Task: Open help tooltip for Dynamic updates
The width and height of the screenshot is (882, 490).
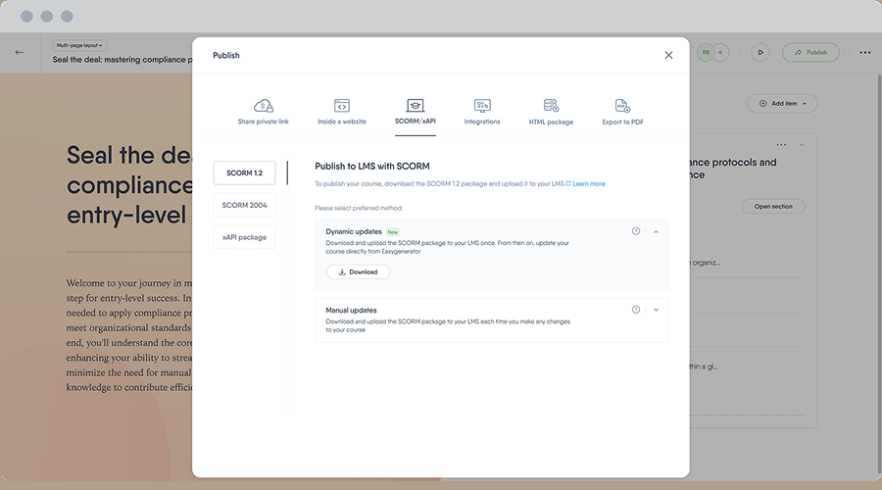Action: pos(636,231)
